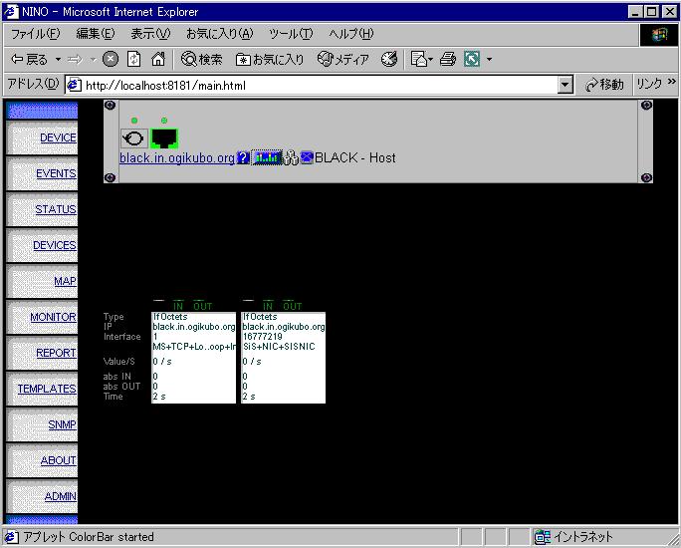This screenshot has height=548, width=681.
Task: Open the ファイル(F) menu
Action: (x=35, y=34)
